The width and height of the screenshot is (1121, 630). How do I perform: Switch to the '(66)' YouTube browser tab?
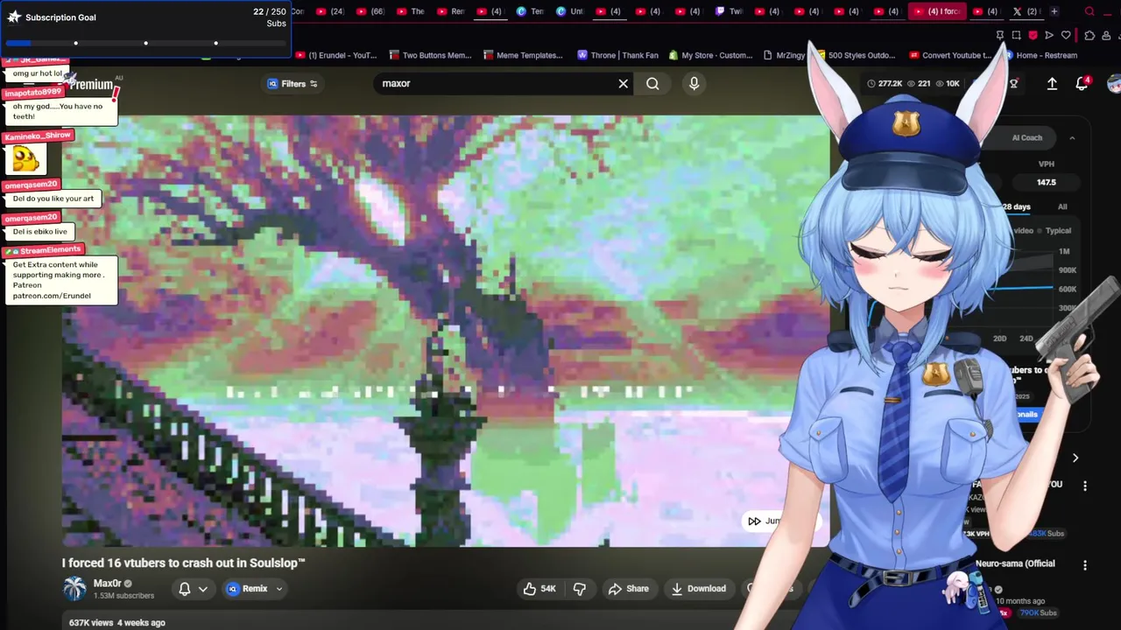pyautogui.click(x=370, y=11)
